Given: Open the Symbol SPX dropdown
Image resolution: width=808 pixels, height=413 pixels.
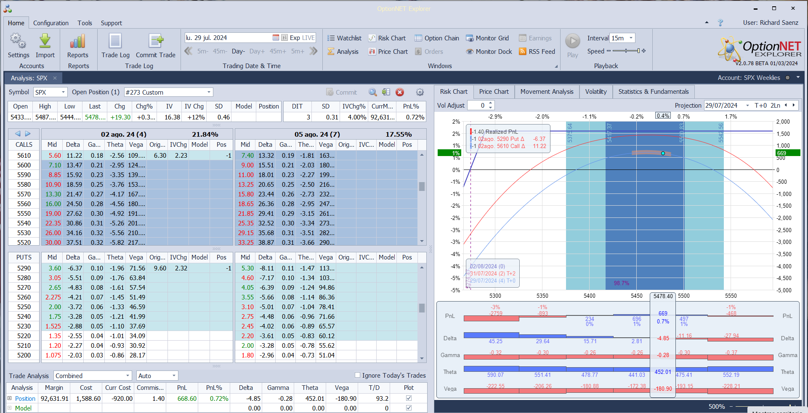Looking at the screenshot, I should [64, 92].
